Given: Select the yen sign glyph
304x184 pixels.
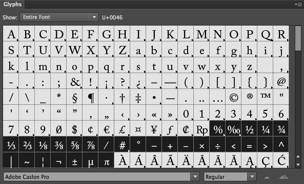Looking at the screenshot, I should 154,128.
